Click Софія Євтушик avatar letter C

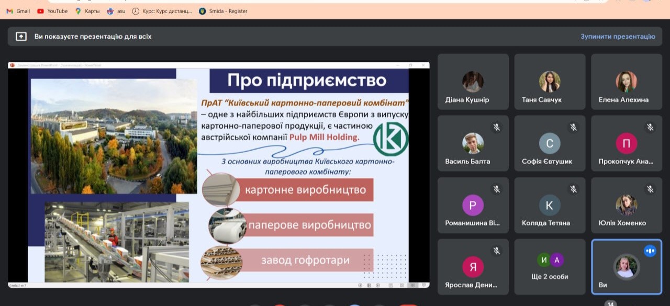pyautogui.click(x=550, y=143)
